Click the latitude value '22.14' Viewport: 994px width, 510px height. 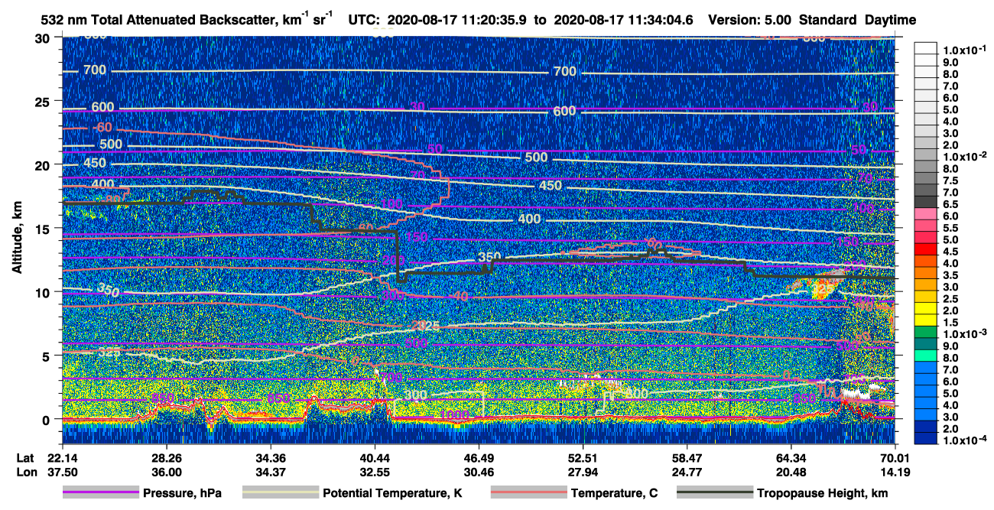61,457
